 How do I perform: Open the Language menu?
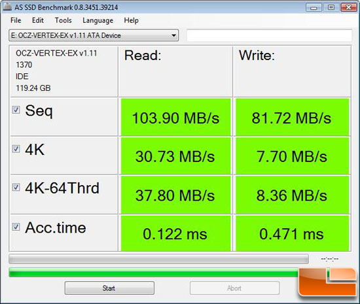98,20
